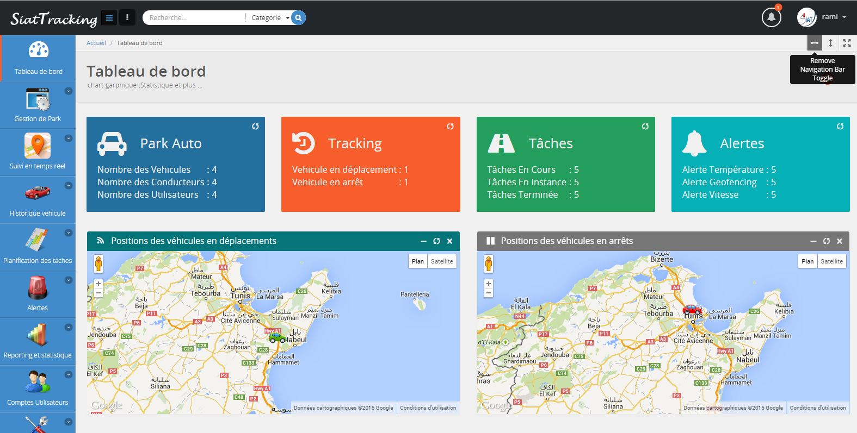The height and width of the screenshot is (433, 857).
Task: Open the Categorie dropdown
Action: pos(269,18)
